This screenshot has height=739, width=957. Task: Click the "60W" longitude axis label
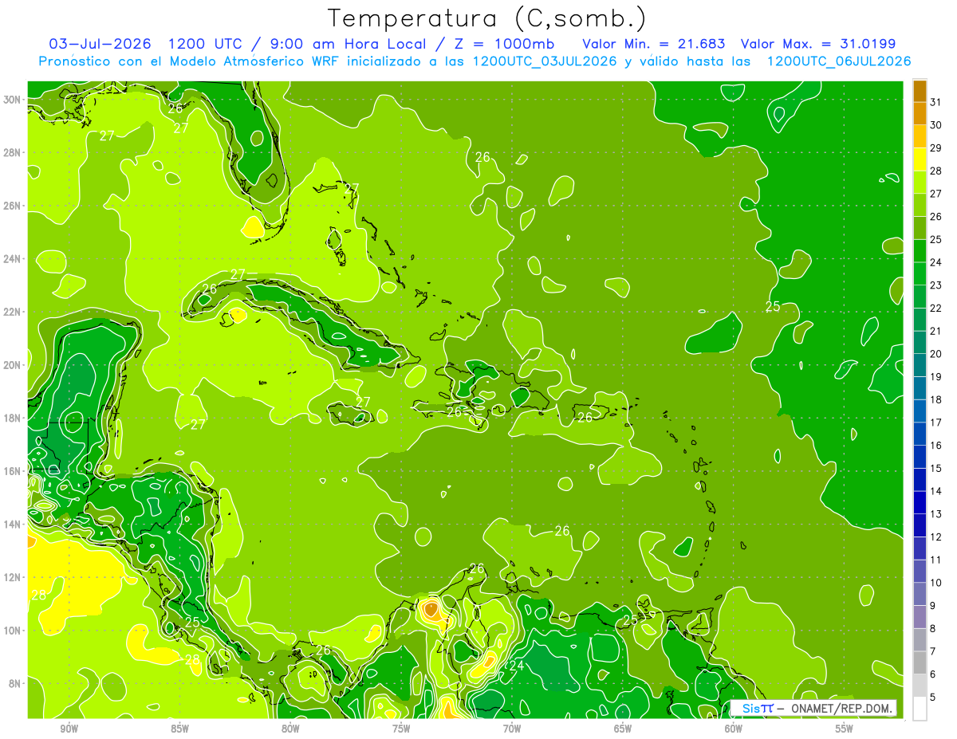tap(734, 729)
